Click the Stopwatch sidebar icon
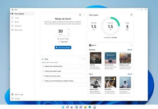Viewport: 158px width, 109px height. pyautogui.click(x=12, y=26)
